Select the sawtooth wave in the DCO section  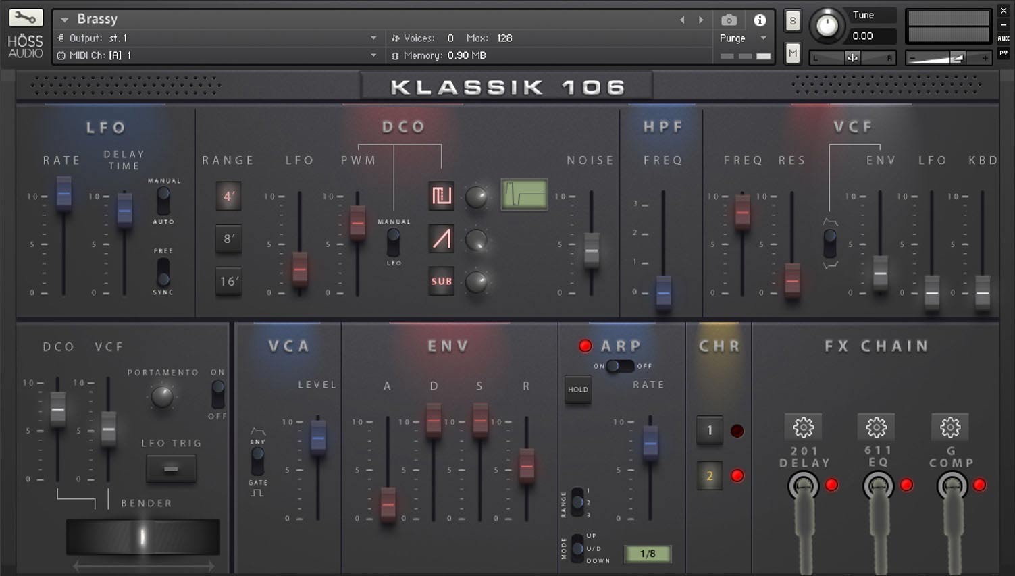pos(441,239)
